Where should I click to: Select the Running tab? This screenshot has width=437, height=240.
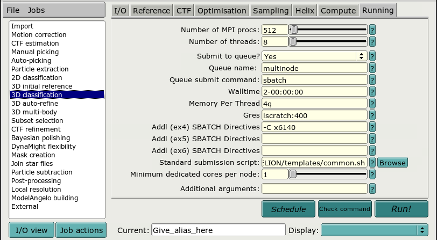click(378, 10)
